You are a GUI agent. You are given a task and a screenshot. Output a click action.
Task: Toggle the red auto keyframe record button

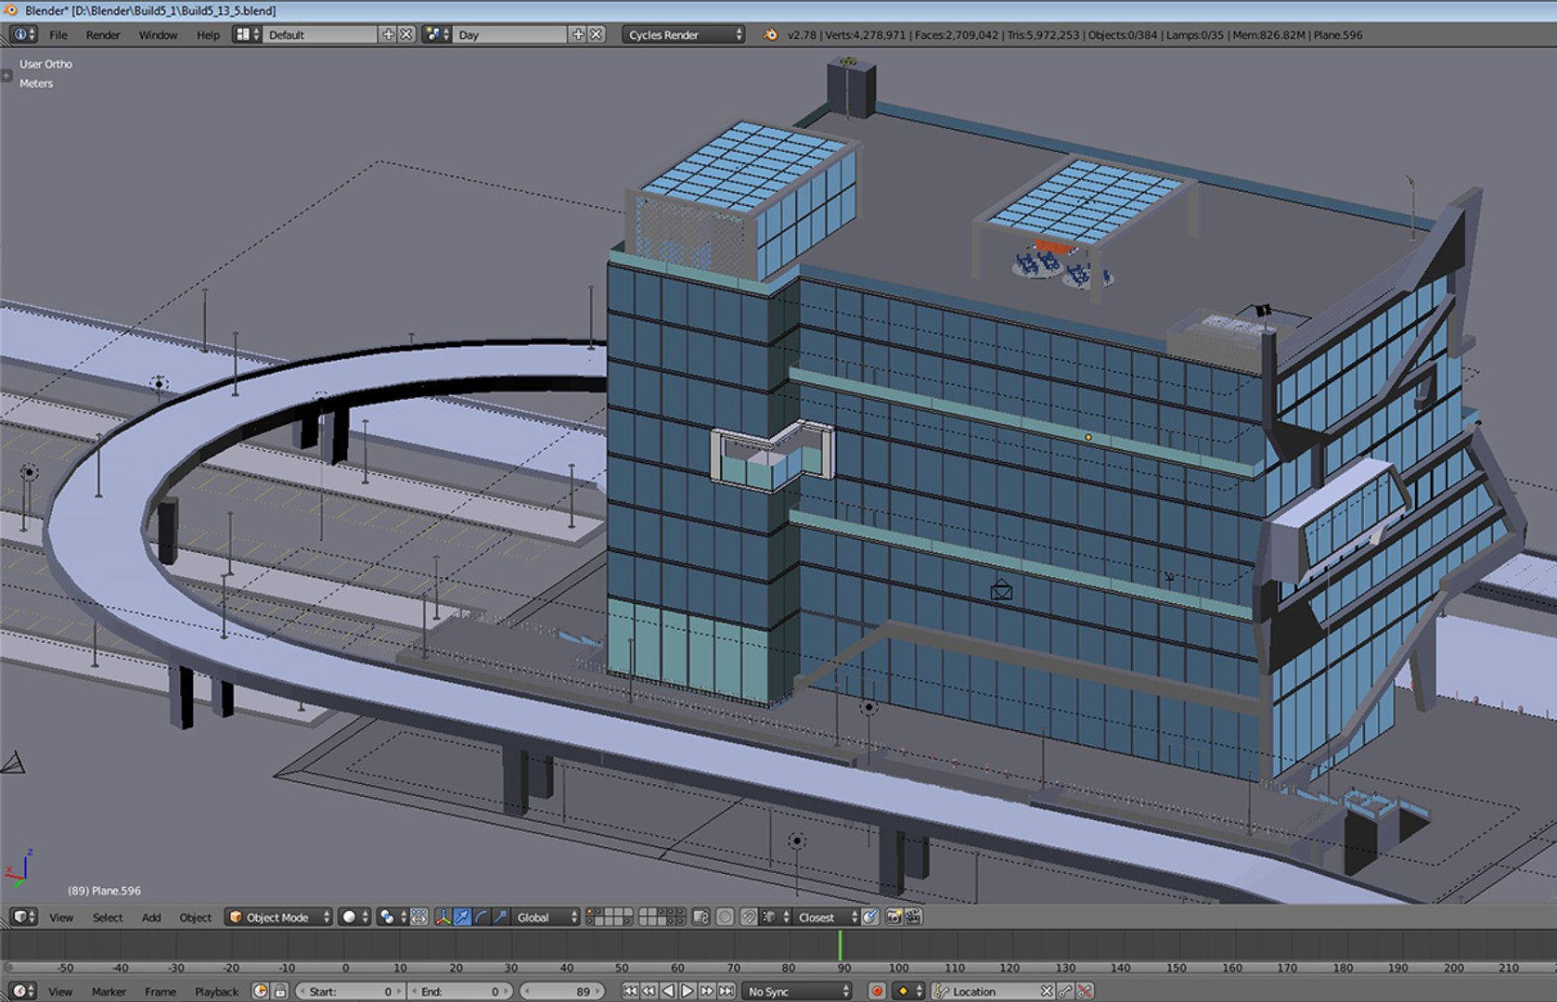(x=877, y=991)
